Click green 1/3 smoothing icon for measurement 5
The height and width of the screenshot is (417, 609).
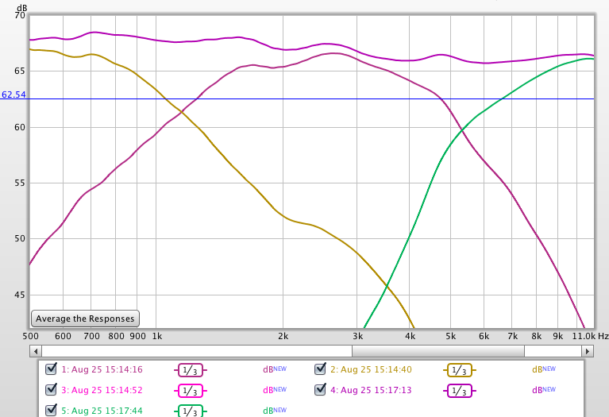[x=190, y=411]
